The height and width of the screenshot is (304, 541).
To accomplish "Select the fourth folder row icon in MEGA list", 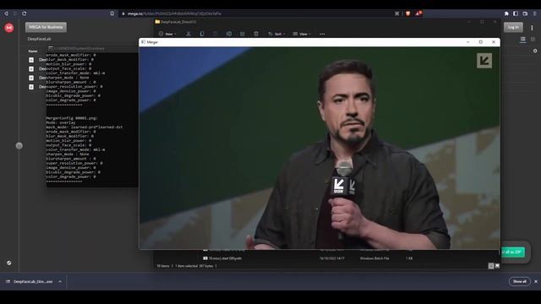I will coord(31,87).
